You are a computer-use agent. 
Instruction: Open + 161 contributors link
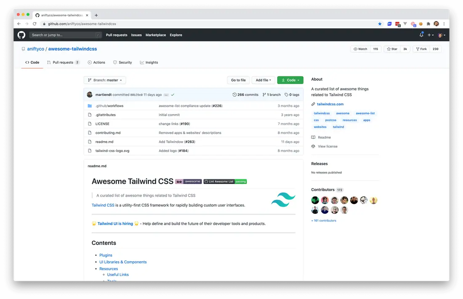click(x=324, y=220)
